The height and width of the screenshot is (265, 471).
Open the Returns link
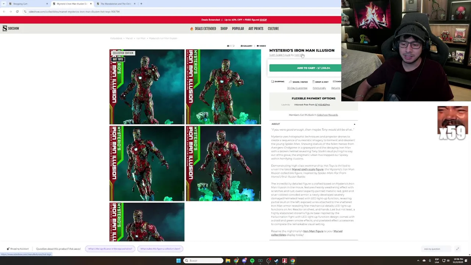pos(336,88)
